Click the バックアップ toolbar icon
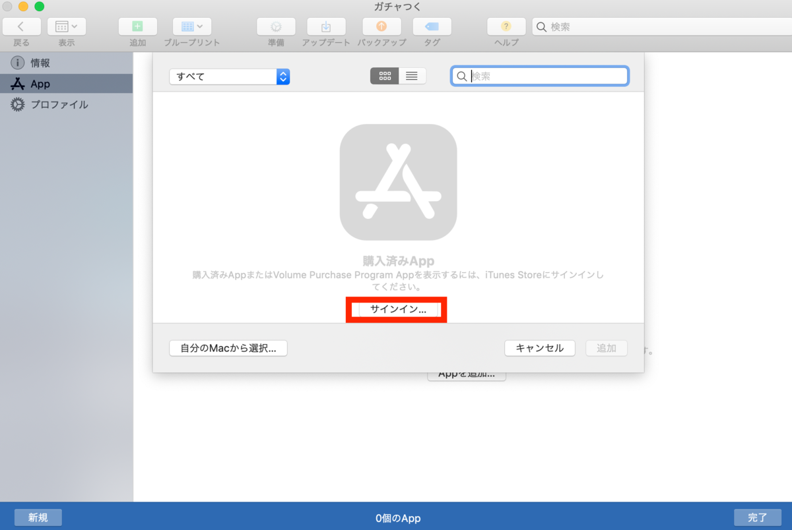792x530 pixels. (381, 26)
